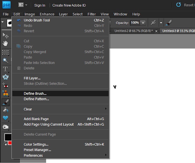Image resolution: width=195 pixels, height=163 pixels.
Task: Open the Image menu
Action: pos(30,14)
